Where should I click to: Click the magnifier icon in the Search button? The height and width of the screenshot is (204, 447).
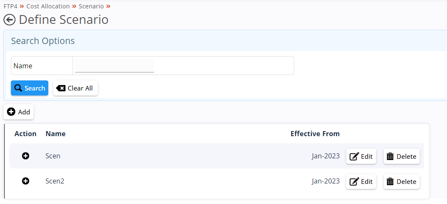[18, 88]
